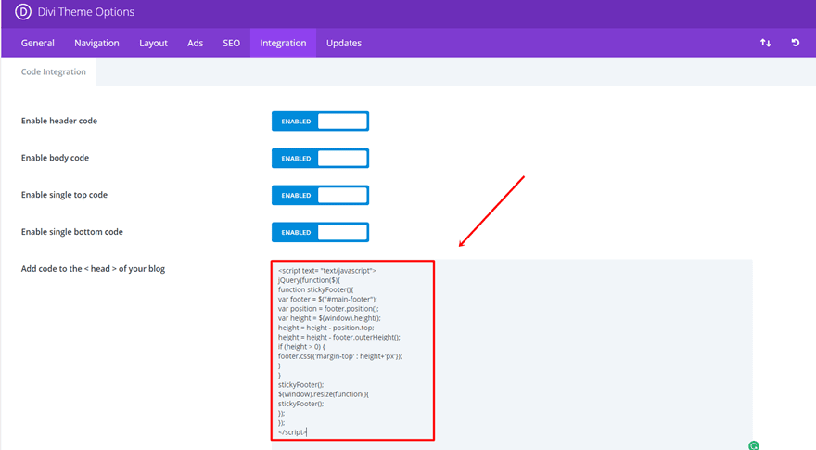The height and width of the screenshot is (450, 816).
Task: Click the import/export arrows icon
Action: 766,43
